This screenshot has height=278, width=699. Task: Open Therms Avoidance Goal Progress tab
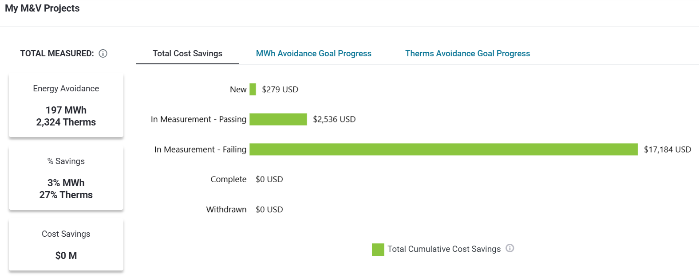[x=467, y=54]
